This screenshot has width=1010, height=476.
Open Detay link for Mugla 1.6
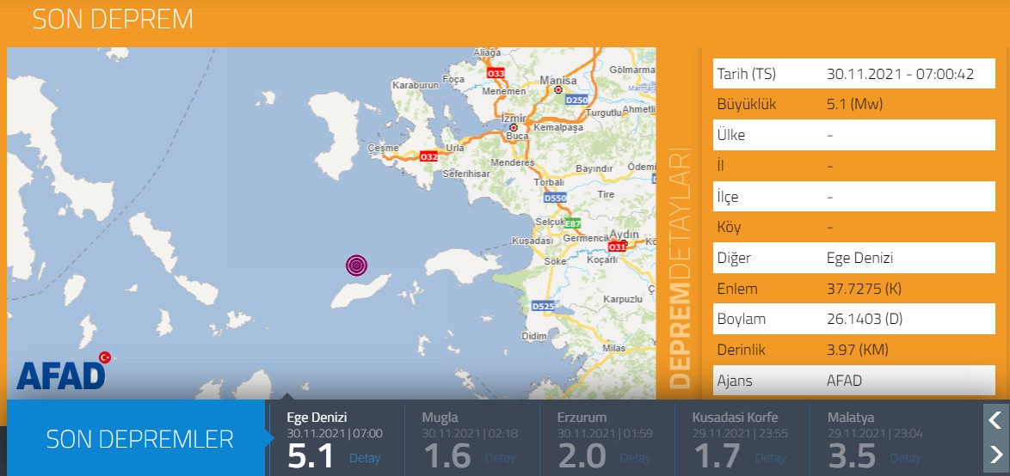coord(500,459)
